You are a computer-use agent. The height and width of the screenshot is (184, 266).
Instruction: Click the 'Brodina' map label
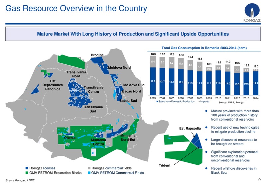pos(97,55)
